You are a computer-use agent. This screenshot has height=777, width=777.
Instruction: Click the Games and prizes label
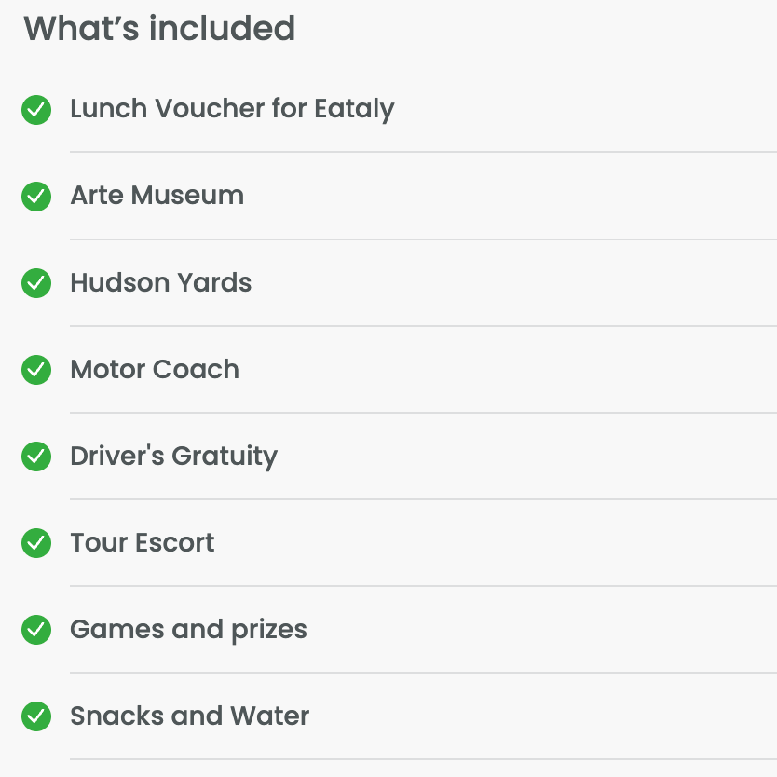(x=188, y=630)
